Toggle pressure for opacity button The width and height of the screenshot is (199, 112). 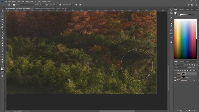(47, 5)
